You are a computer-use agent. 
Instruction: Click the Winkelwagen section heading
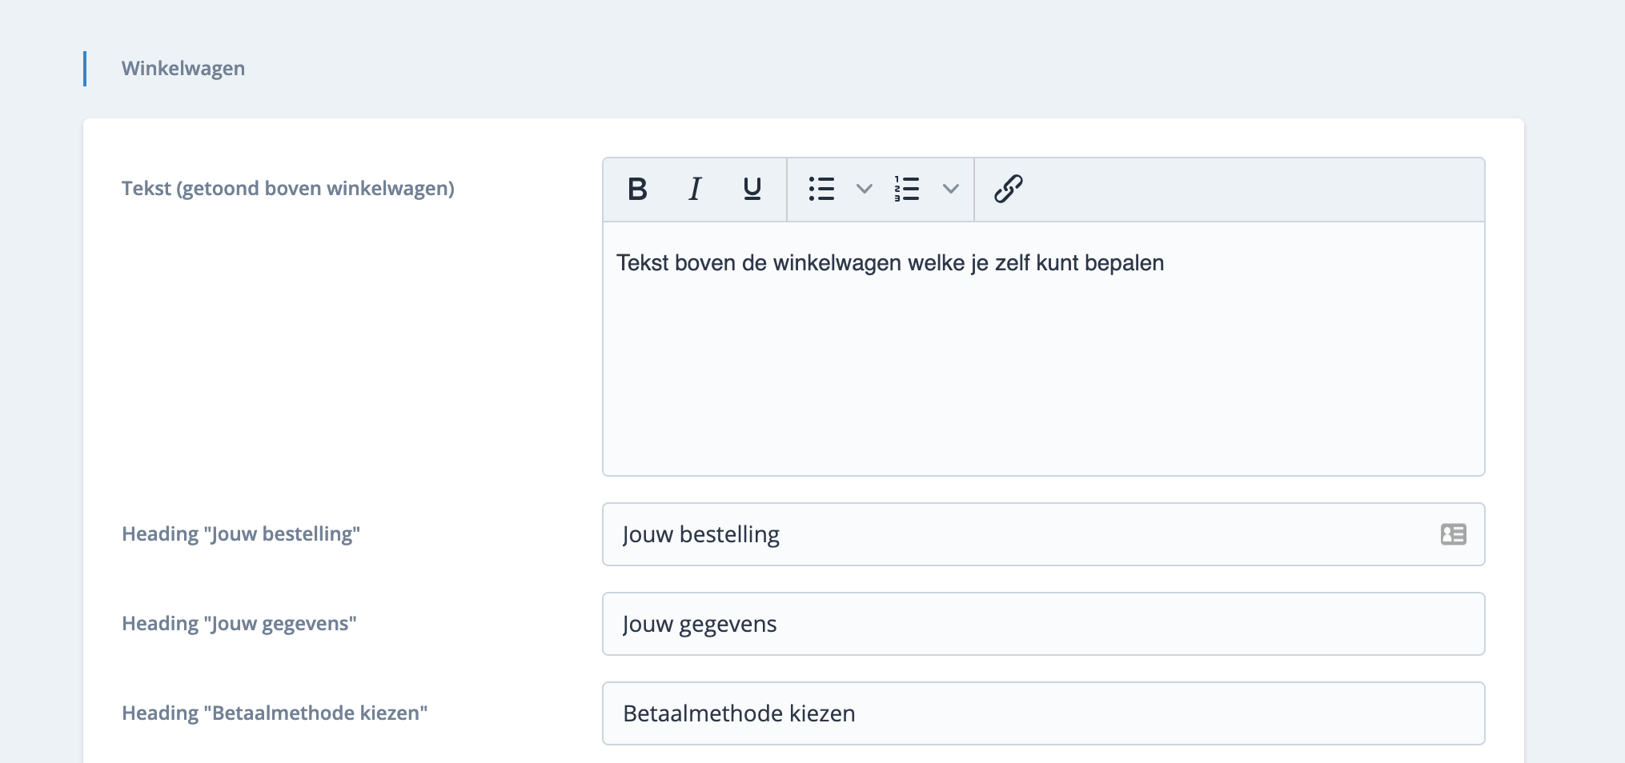(x=183, y=69)
